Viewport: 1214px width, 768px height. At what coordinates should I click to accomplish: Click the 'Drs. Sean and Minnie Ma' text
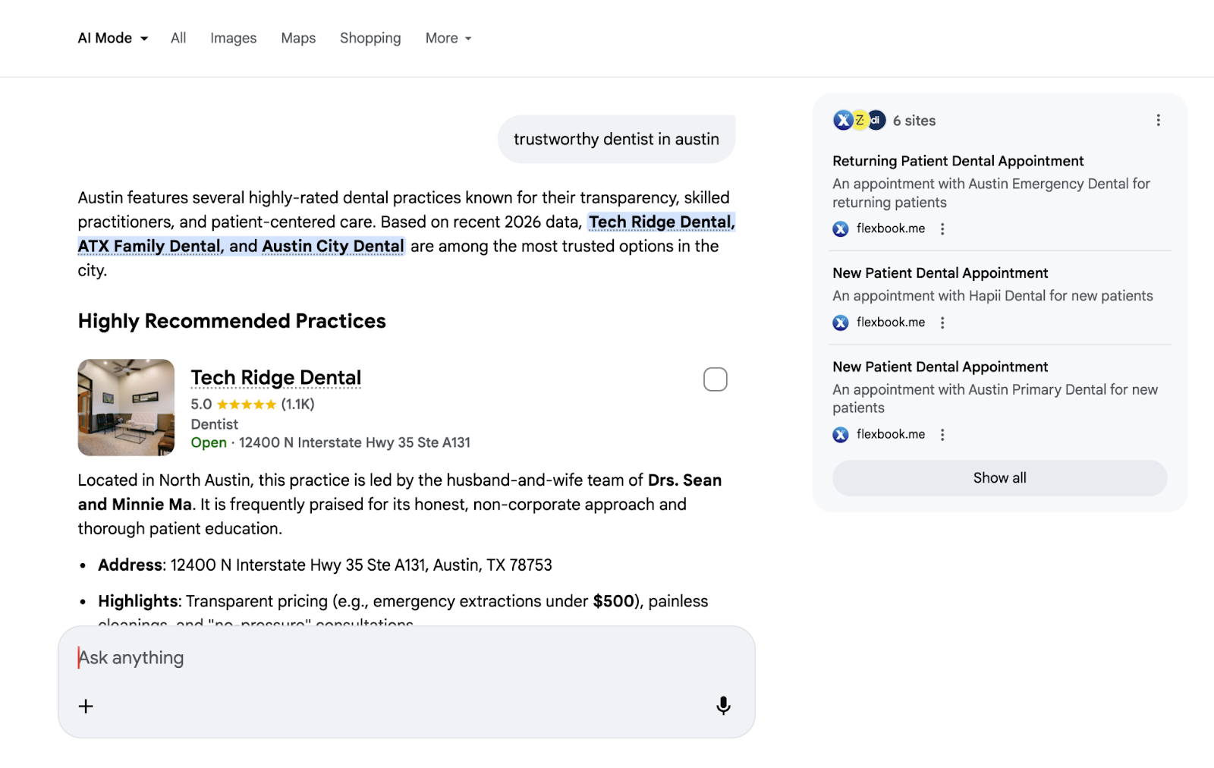(x=400, y=493)
